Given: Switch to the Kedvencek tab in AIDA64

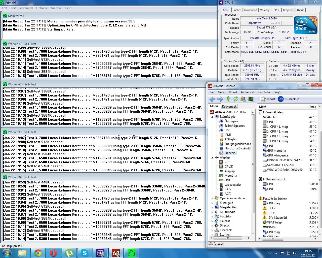Looking at the screenshot, I should click(x=229, y=107).
